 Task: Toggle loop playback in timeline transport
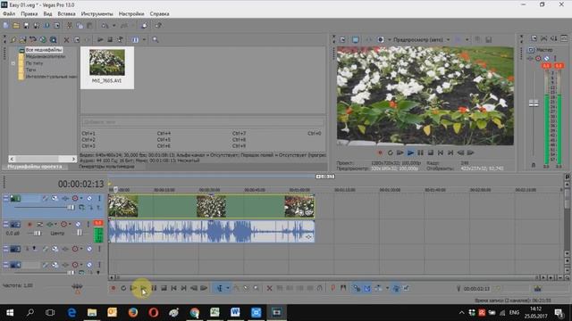123,288
